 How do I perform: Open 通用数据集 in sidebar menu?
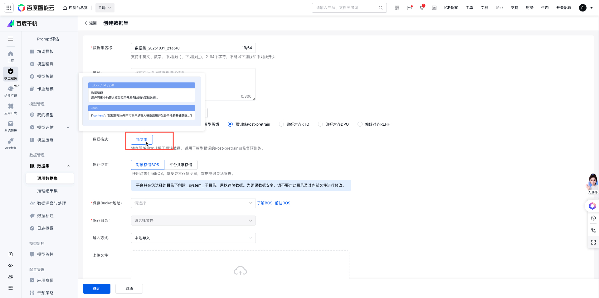(47, 178)
